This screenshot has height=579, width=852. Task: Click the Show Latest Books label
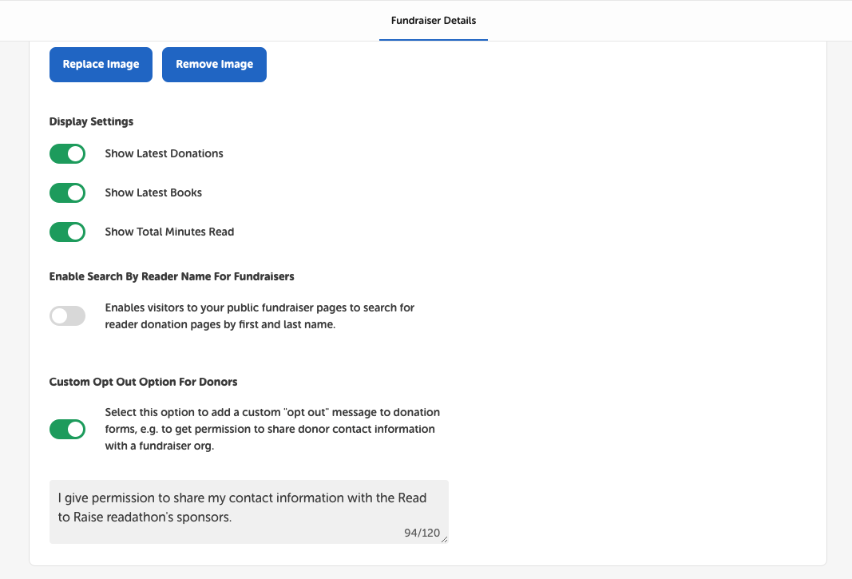pyautogui.click(x=153, y=192)
